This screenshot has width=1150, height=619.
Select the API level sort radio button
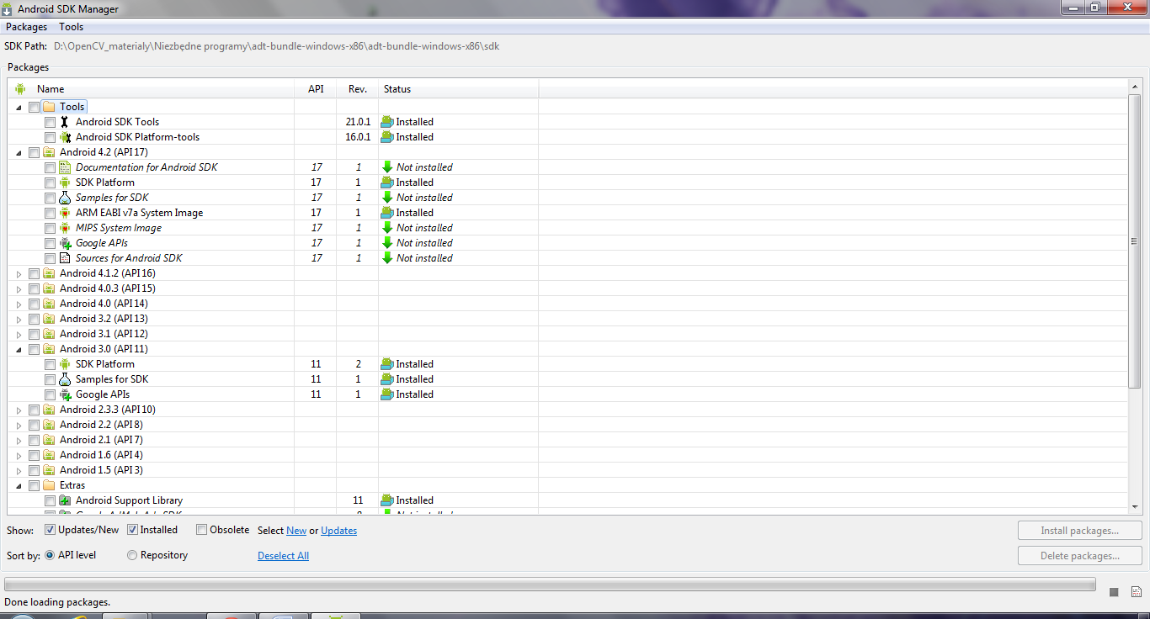pos(50,555)
